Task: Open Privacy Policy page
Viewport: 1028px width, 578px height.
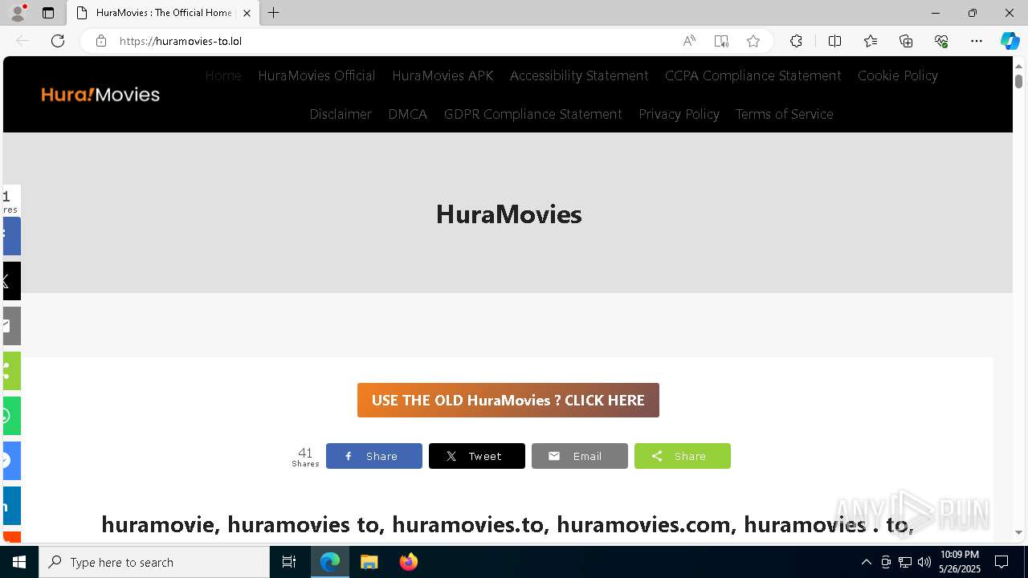Action: click(x=679, y=114)
